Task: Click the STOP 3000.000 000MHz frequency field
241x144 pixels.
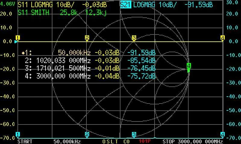Action: [193, 141]
